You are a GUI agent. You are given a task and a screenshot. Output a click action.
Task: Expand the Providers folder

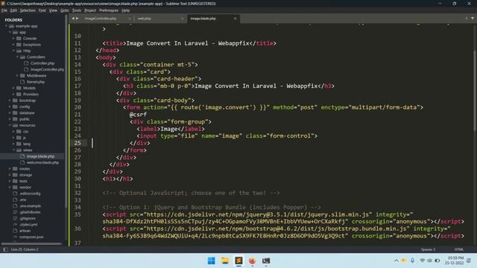(x=13, y=95)
